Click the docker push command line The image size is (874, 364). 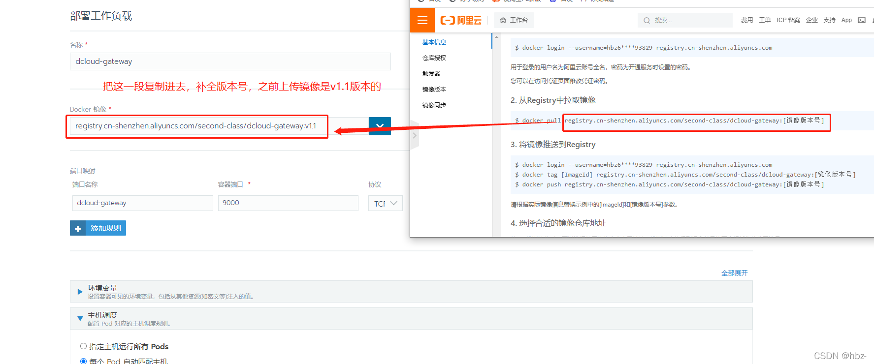pyautogui.click(x=670, y=184)
